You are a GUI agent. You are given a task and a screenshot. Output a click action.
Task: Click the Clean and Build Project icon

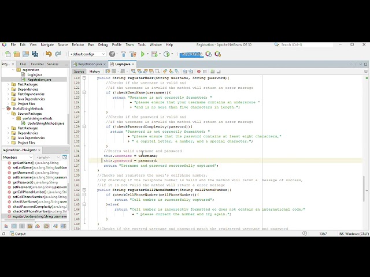(x=132, y=54)
